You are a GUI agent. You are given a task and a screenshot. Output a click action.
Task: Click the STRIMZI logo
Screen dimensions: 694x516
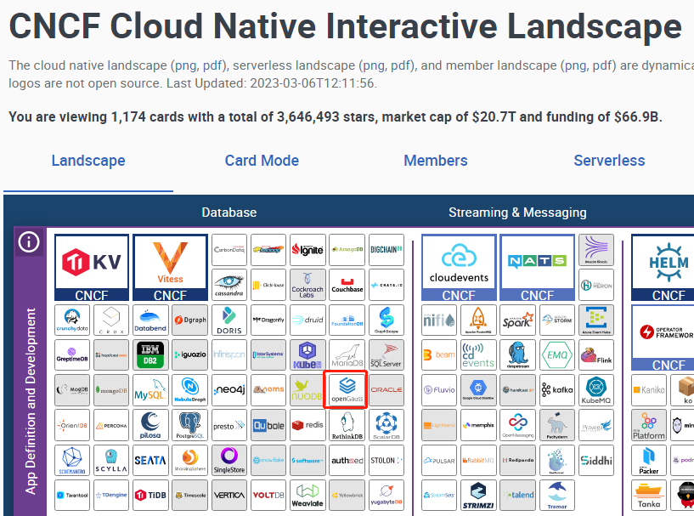(x=478, y=496)
